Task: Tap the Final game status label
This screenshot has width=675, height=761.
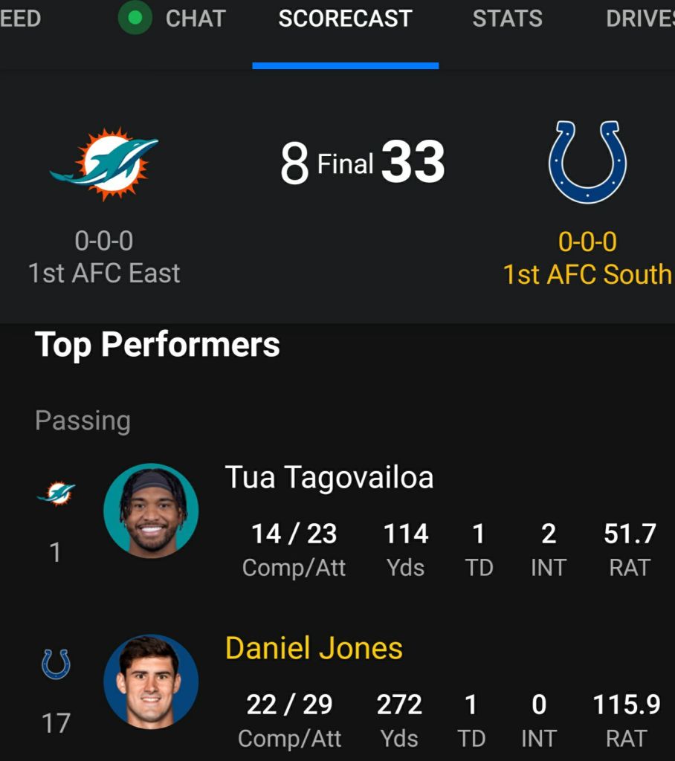Action: point(345,164)
